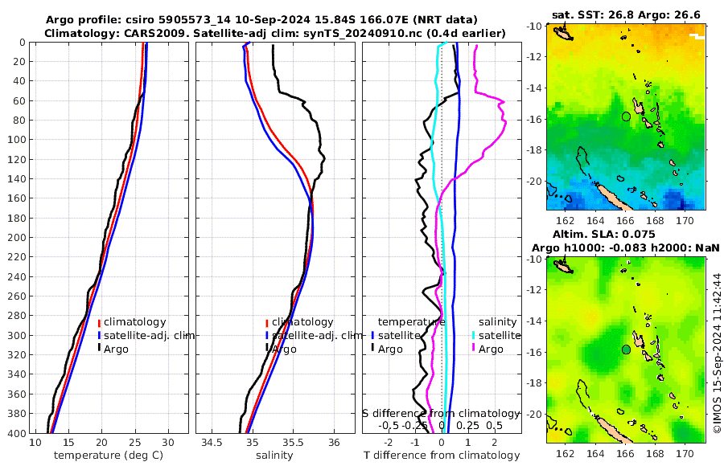The width and height of the screenshot is (724, 466).
Task: Select the cyan salinity satellite swatch in the difference legend
Action: click(474, 335)
